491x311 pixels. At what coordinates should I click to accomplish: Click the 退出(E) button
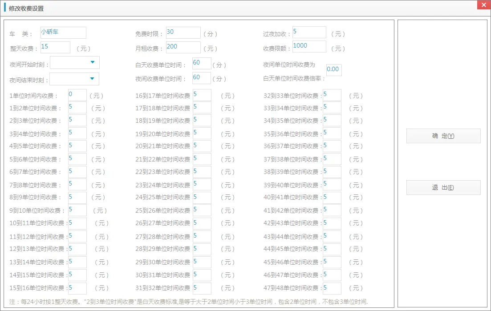443,188
